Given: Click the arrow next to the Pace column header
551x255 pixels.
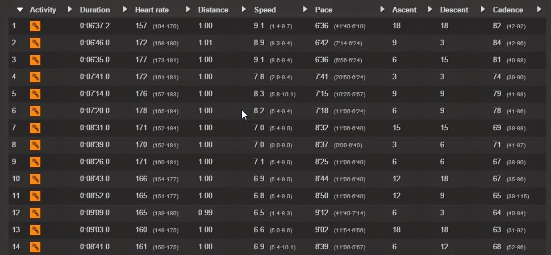Looking at the screenshot, I should 383,10.
